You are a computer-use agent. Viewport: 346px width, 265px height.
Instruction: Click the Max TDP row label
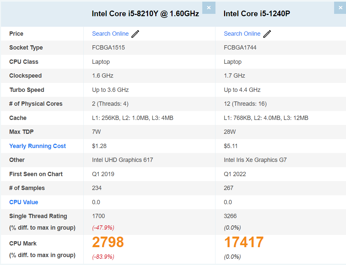21,132
